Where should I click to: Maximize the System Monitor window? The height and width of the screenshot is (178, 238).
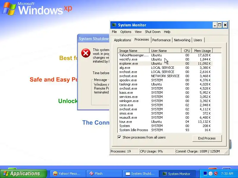[x=220, y=25]
